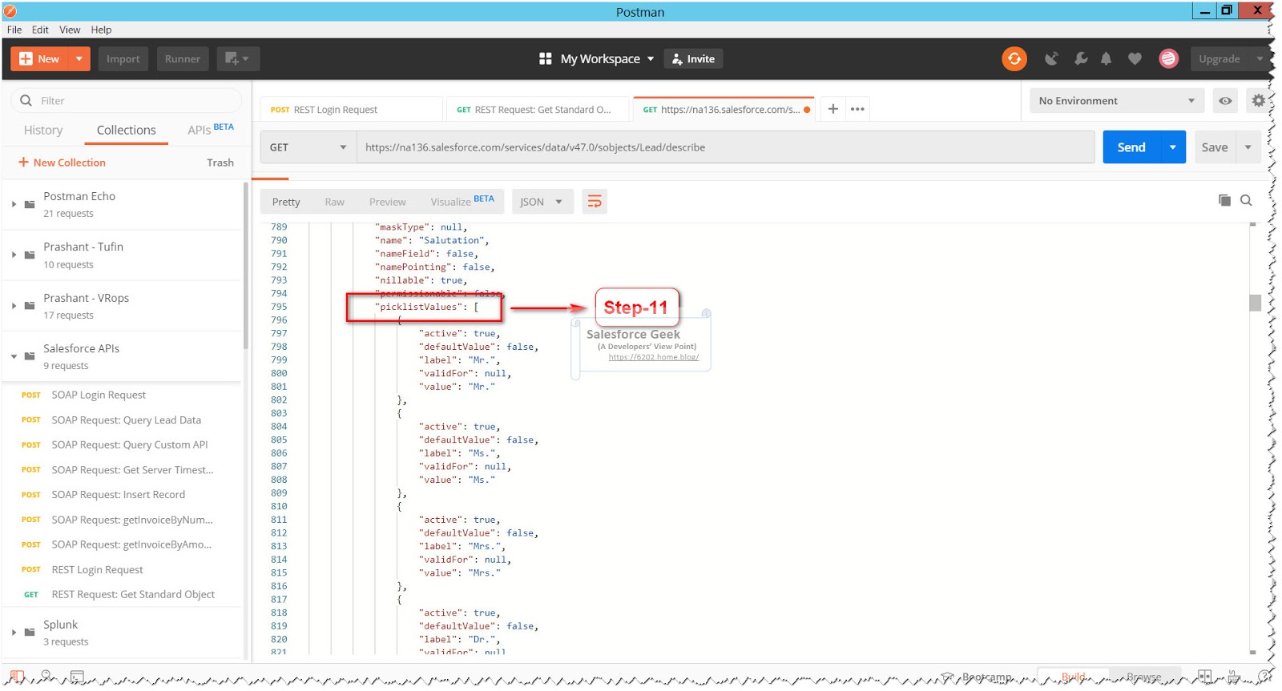The height and width of the screenshot is (691, 1282).
Task: Search within response magnifier icon
Action: pos(1246,200)
